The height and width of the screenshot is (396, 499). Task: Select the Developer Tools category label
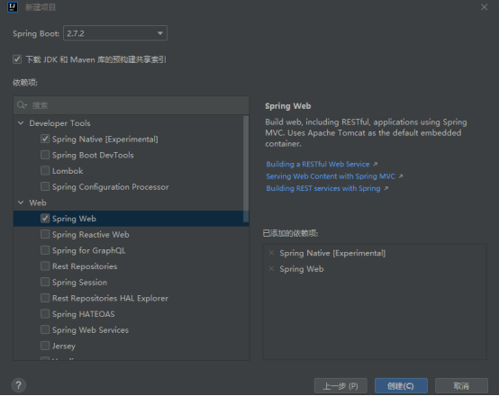click(59, 123)
